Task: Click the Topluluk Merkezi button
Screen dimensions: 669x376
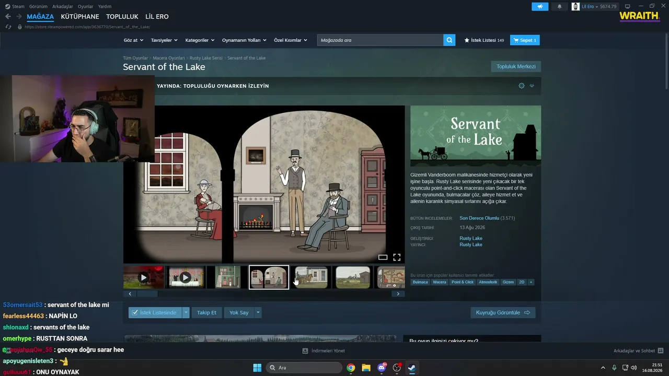Action: [x=516, y=66]
